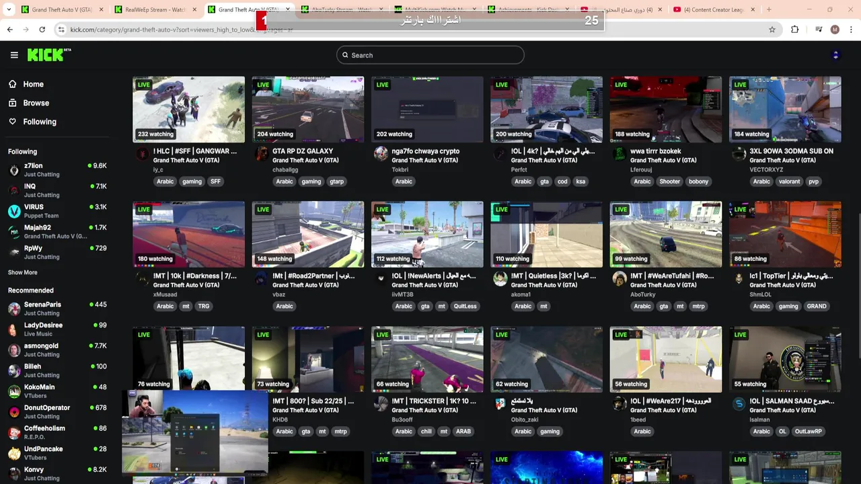The width and height of the screenshot is (861, 484).
Task: Click UndPancake avatar in Recommended
Action: [x=14, y=453]
